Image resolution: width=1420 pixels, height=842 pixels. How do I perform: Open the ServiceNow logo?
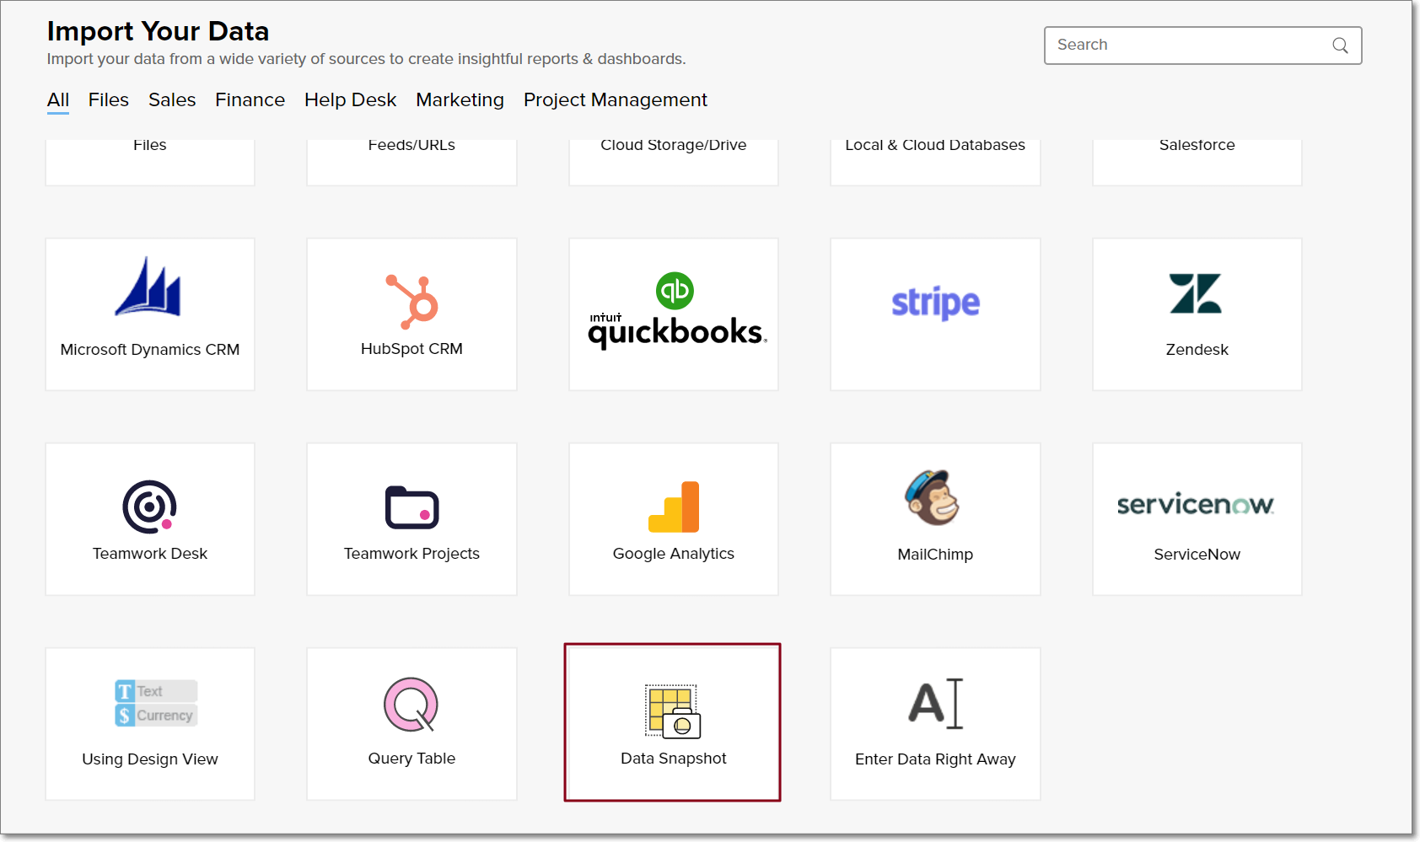click(1196, 505)
